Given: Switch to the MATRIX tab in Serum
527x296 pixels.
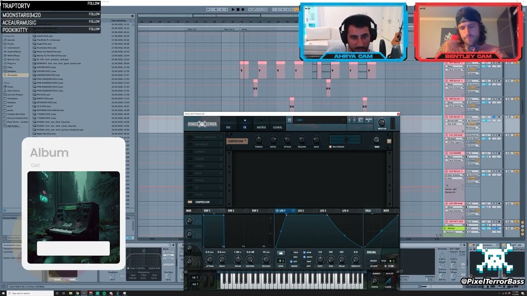Looking at the screenshot, I should tap(261, 127).
